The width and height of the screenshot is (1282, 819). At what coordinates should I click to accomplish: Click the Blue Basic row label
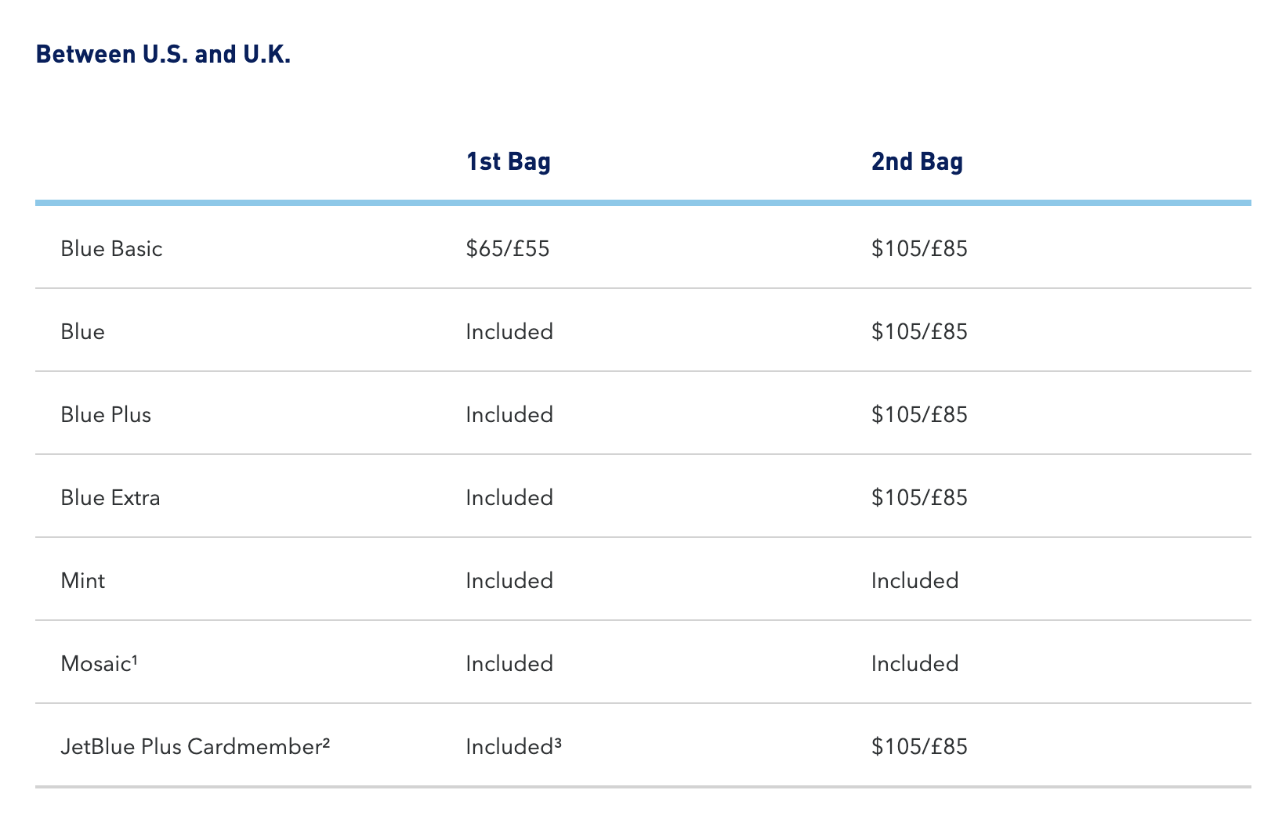point(111,249)
